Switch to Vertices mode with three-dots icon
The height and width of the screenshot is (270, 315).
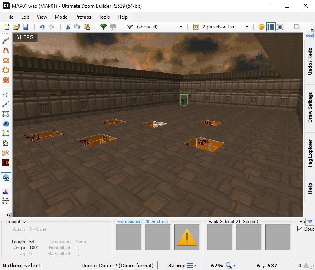5,94
